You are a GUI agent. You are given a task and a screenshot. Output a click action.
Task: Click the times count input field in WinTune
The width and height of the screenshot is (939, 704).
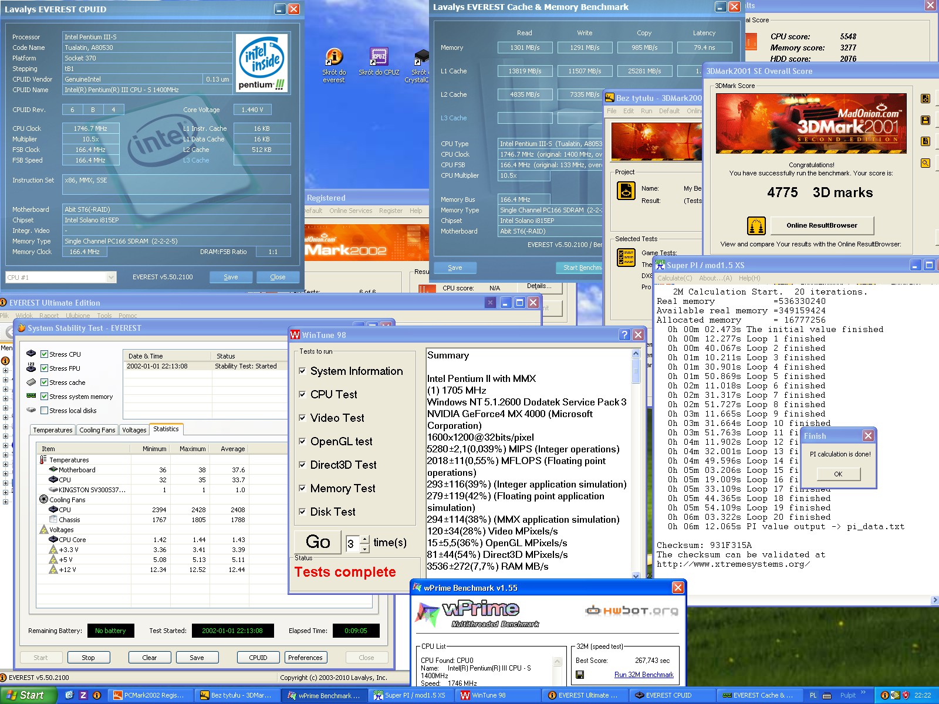pos(353,543)
